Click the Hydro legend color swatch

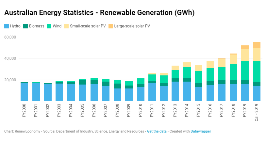coord(7,26)
